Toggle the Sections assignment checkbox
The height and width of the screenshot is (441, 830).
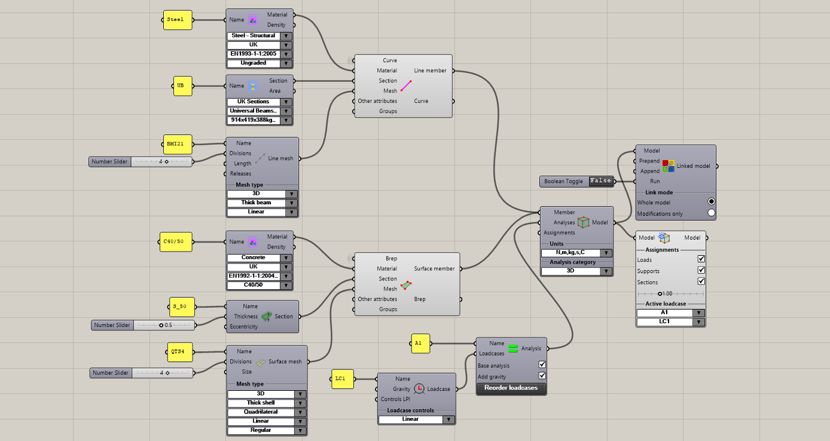point(701,281)
